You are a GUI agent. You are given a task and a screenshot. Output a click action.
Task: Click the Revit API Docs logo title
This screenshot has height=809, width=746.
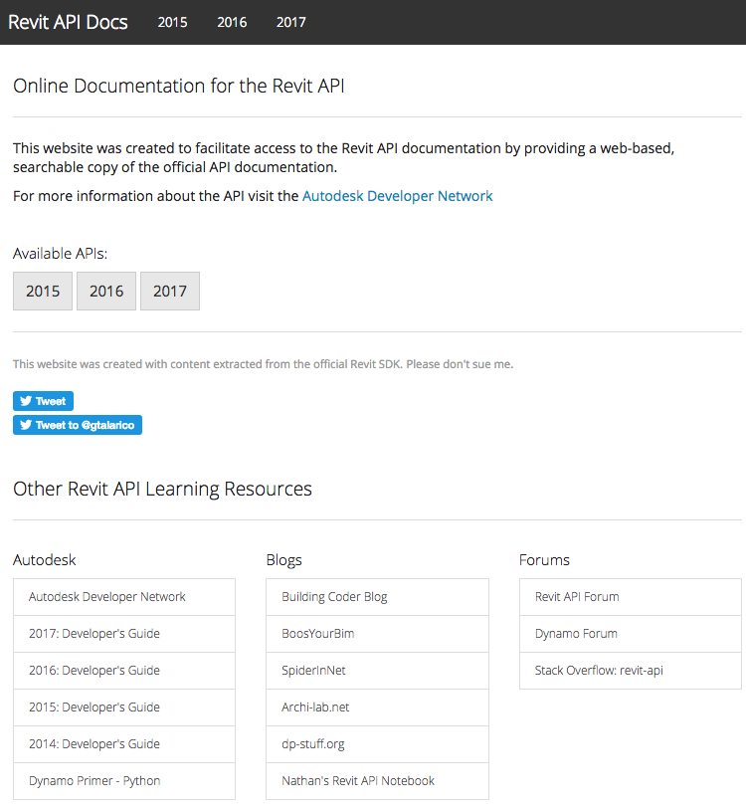pos(68,22)
